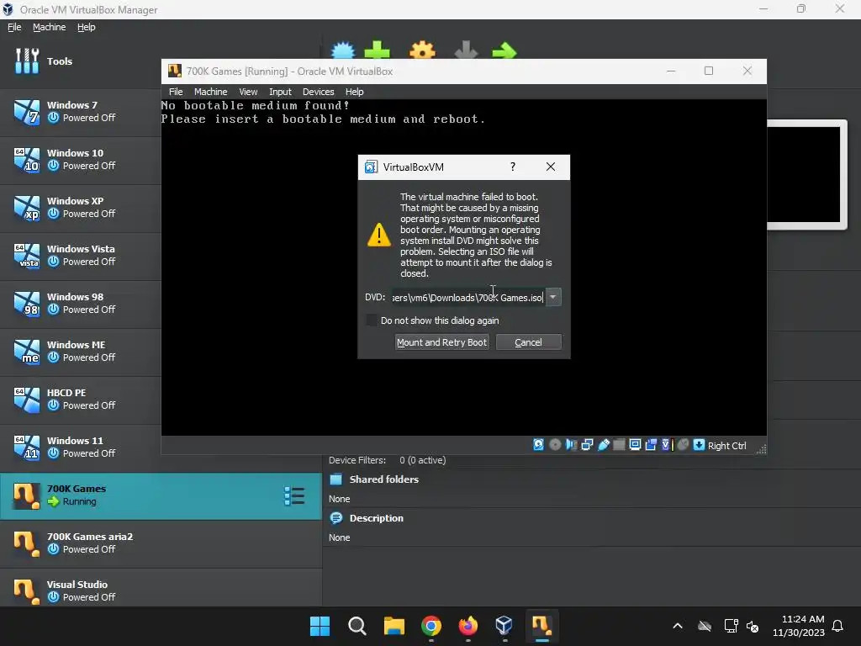Select the Windows 10 virtual machine
Viewport: 861px width, 646px height.
click(80, 159)
